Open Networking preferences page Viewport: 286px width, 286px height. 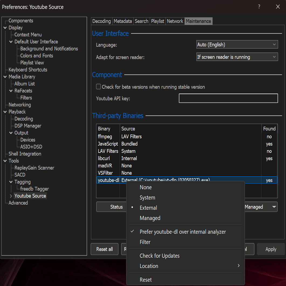(x=20, y=105)
